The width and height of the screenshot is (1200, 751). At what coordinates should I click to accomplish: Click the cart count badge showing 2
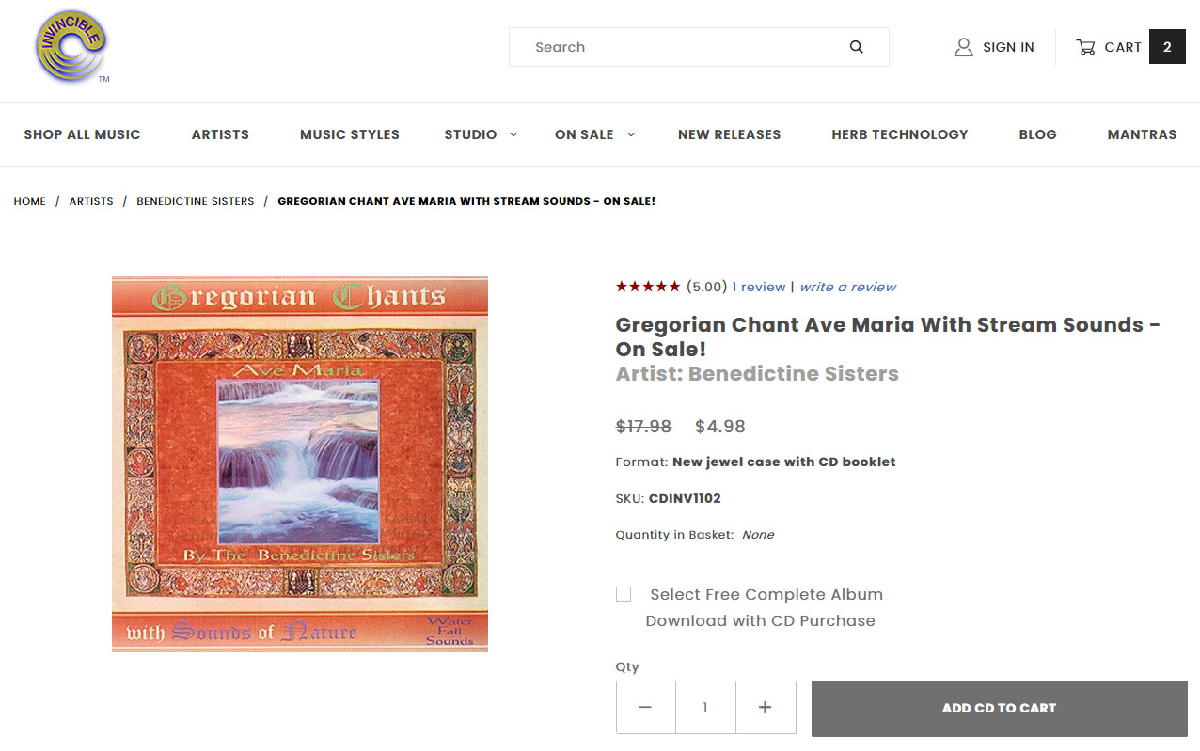pos(1167,47)
